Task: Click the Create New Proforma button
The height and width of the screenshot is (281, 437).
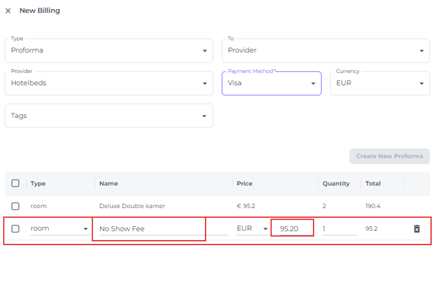Action: [389, 156]
